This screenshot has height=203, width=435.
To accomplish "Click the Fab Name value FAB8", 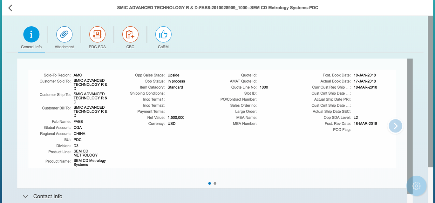I will click(x=78, y=122).
